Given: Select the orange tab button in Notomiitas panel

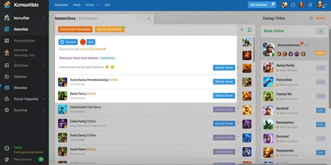Looking at the screenshot, I should [x=75, y=29].
